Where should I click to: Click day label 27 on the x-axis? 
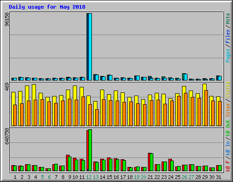pos(191,177)
